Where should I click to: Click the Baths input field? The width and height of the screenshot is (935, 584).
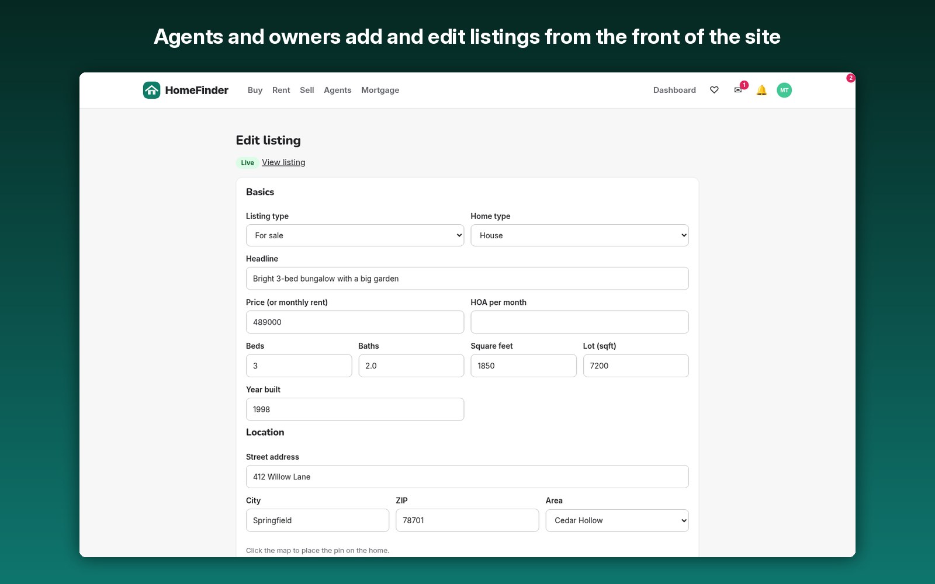411,366
